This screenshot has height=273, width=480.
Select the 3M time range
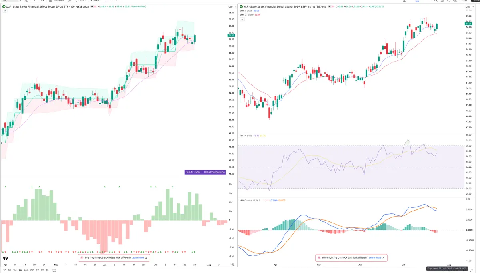(x=20, y=271)
